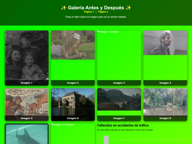Click the park pond with willow photo
The image size is (192, 144).
click(x=165, y=102)
